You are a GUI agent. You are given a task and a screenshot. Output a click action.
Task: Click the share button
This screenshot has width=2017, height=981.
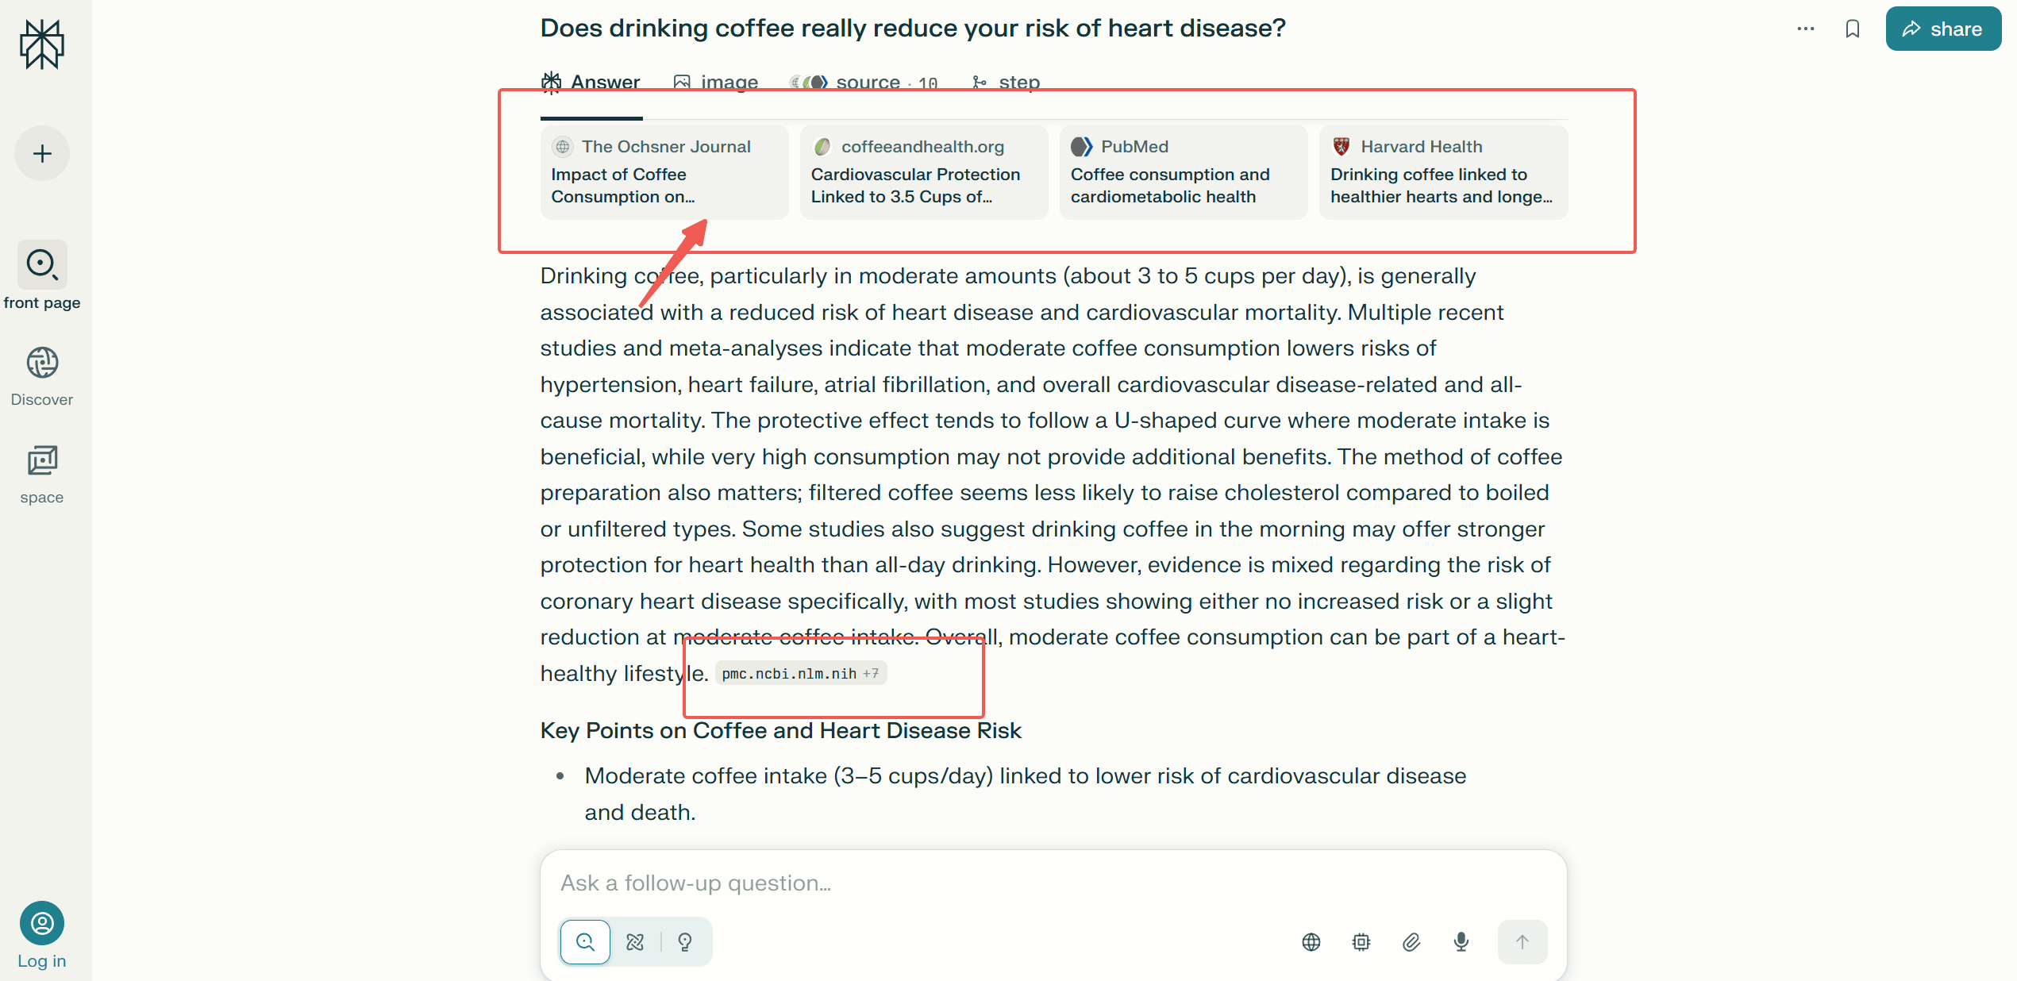point(1942,29)
